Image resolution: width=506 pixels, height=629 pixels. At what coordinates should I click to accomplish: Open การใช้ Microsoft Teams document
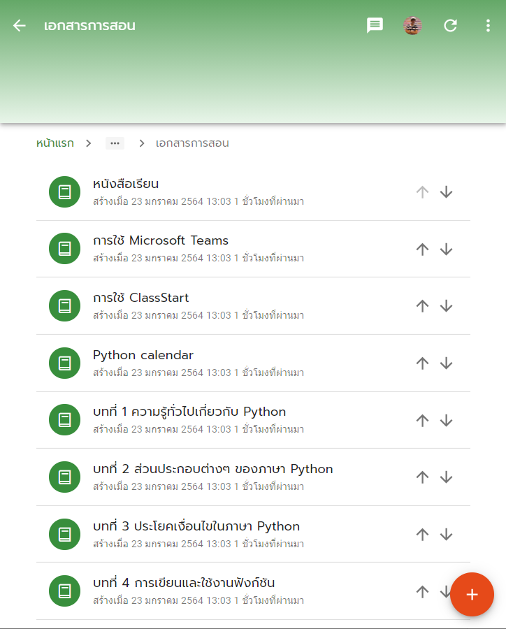click(x=161, y=240)
